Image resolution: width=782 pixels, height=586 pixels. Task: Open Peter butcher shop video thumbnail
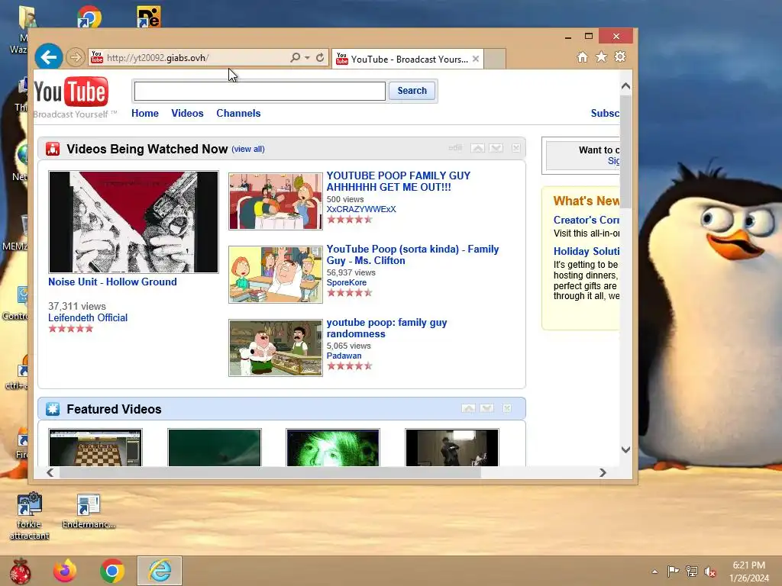pyautogui.click(x=276, y=348)
